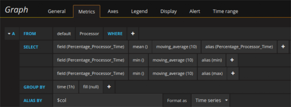This screenshot has width=291, height=107.
Task: Open the Format as Time series dropdown
Action: tap(211, 100)
